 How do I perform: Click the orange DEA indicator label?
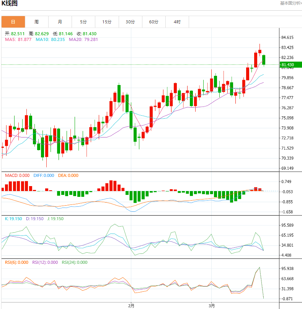(x=68, y=175)
